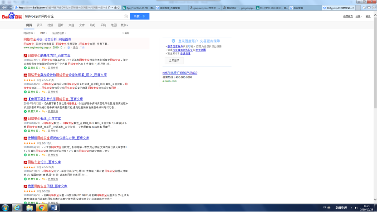Click the 想在此推广您的产品吗 link
Image resolution: width=377 pixels, height=212 pixels.
(180, 73)
